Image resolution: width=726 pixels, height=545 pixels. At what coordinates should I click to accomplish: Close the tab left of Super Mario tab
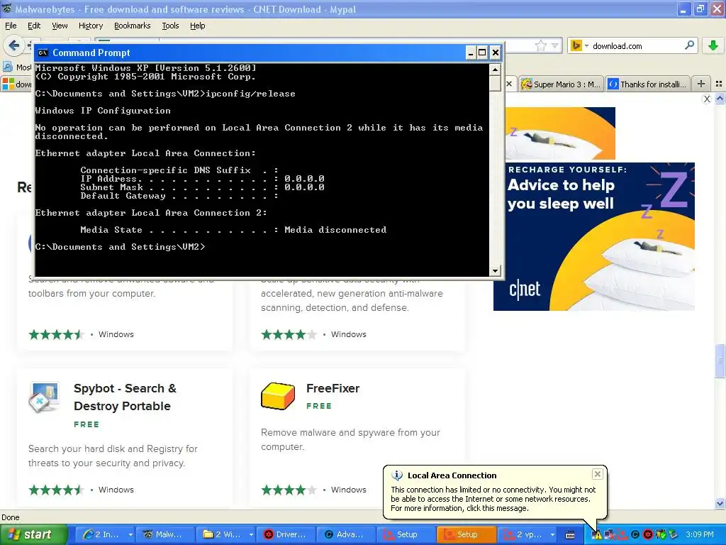pyautogui.click(x=509, y=84)
